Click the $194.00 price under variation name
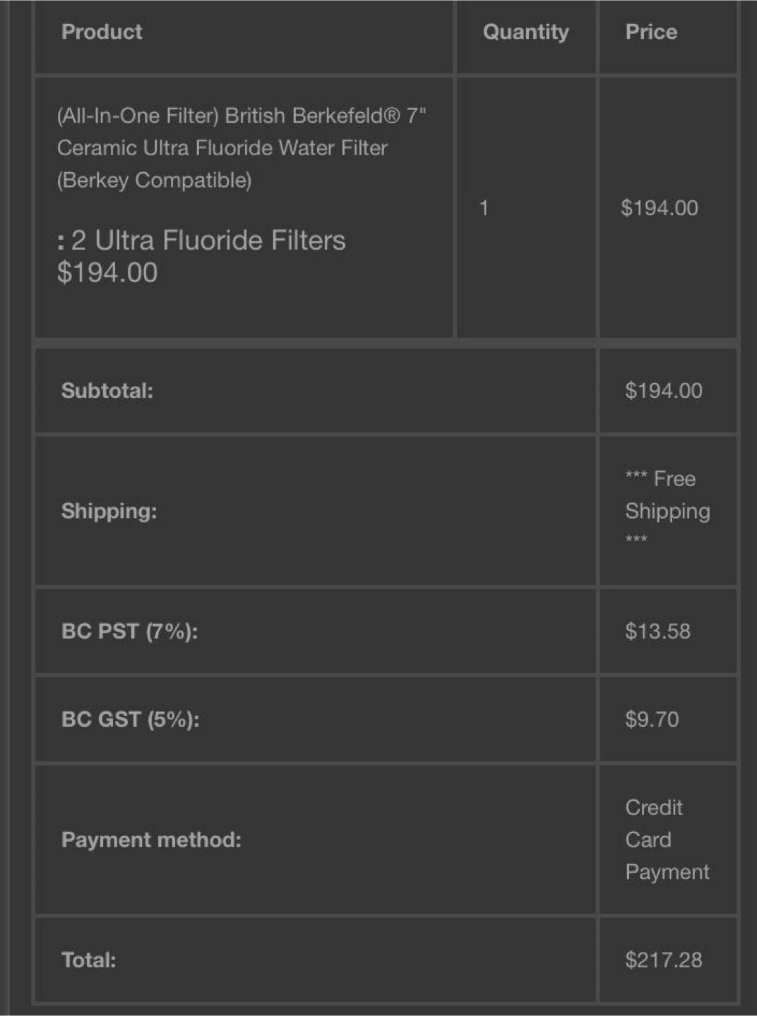This screenshot has width=757, height=1016. pyautogui.click(x=107, y=273)
